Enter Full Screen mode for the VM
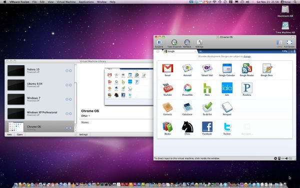 289,44
